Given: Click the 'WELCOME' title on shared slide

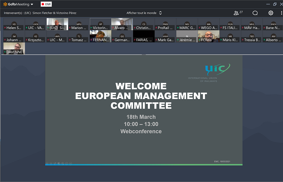Looking at the screenshot, I should 141,86.
